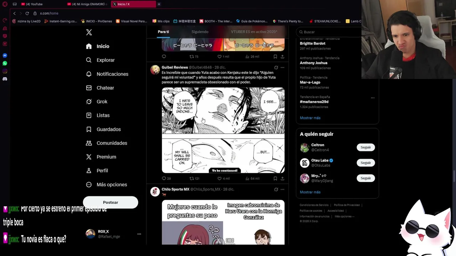
Task: Open account menu for R0X_X
Action: pos(139,234)
